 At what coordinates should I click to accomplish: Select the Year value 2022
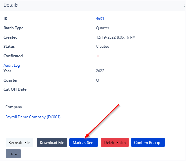100,71
